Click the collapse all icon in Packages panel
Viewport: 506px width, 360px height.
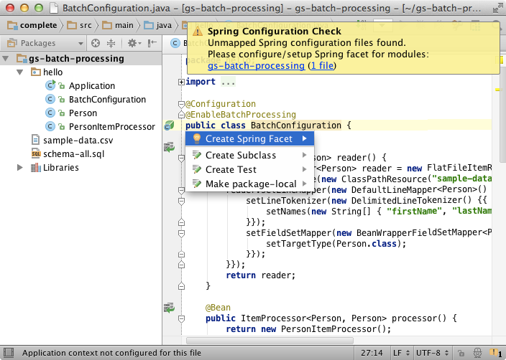pos(111,43)
